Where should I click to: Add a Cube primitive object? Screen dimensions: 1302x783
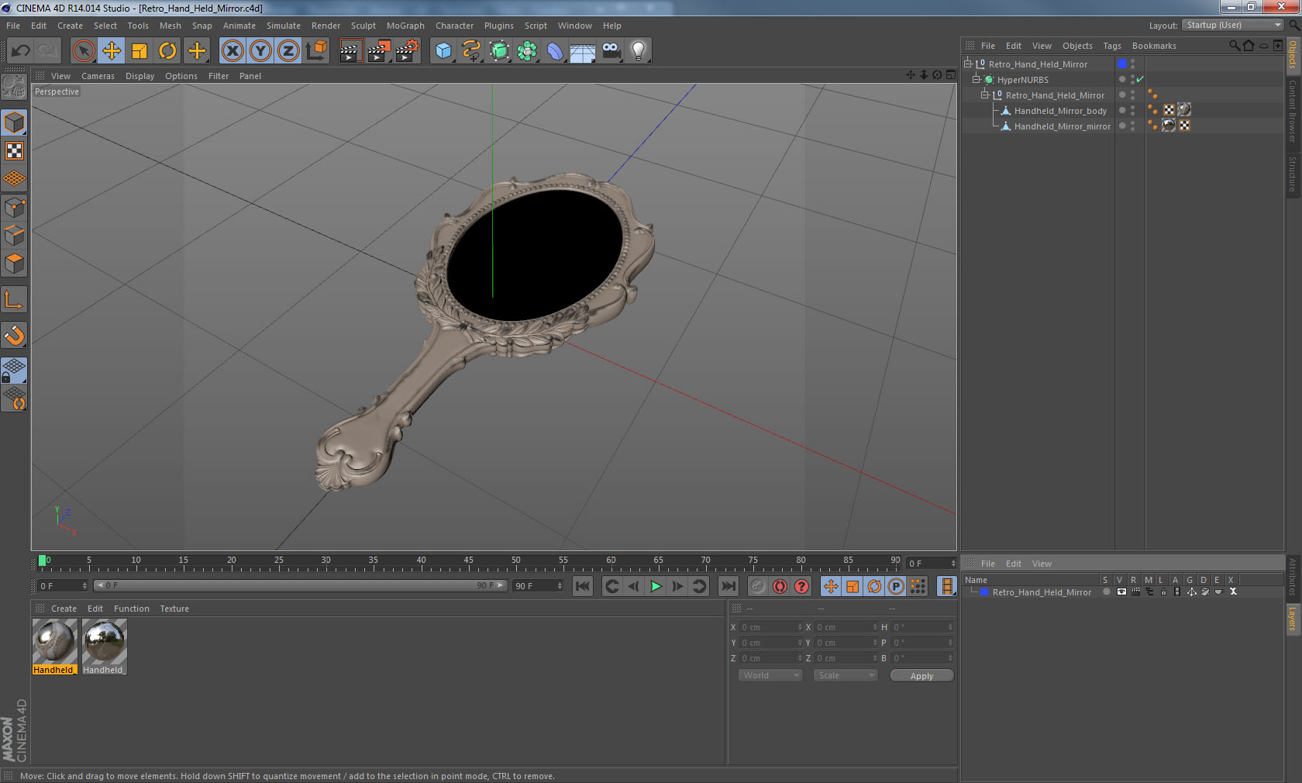coord(443,51)
